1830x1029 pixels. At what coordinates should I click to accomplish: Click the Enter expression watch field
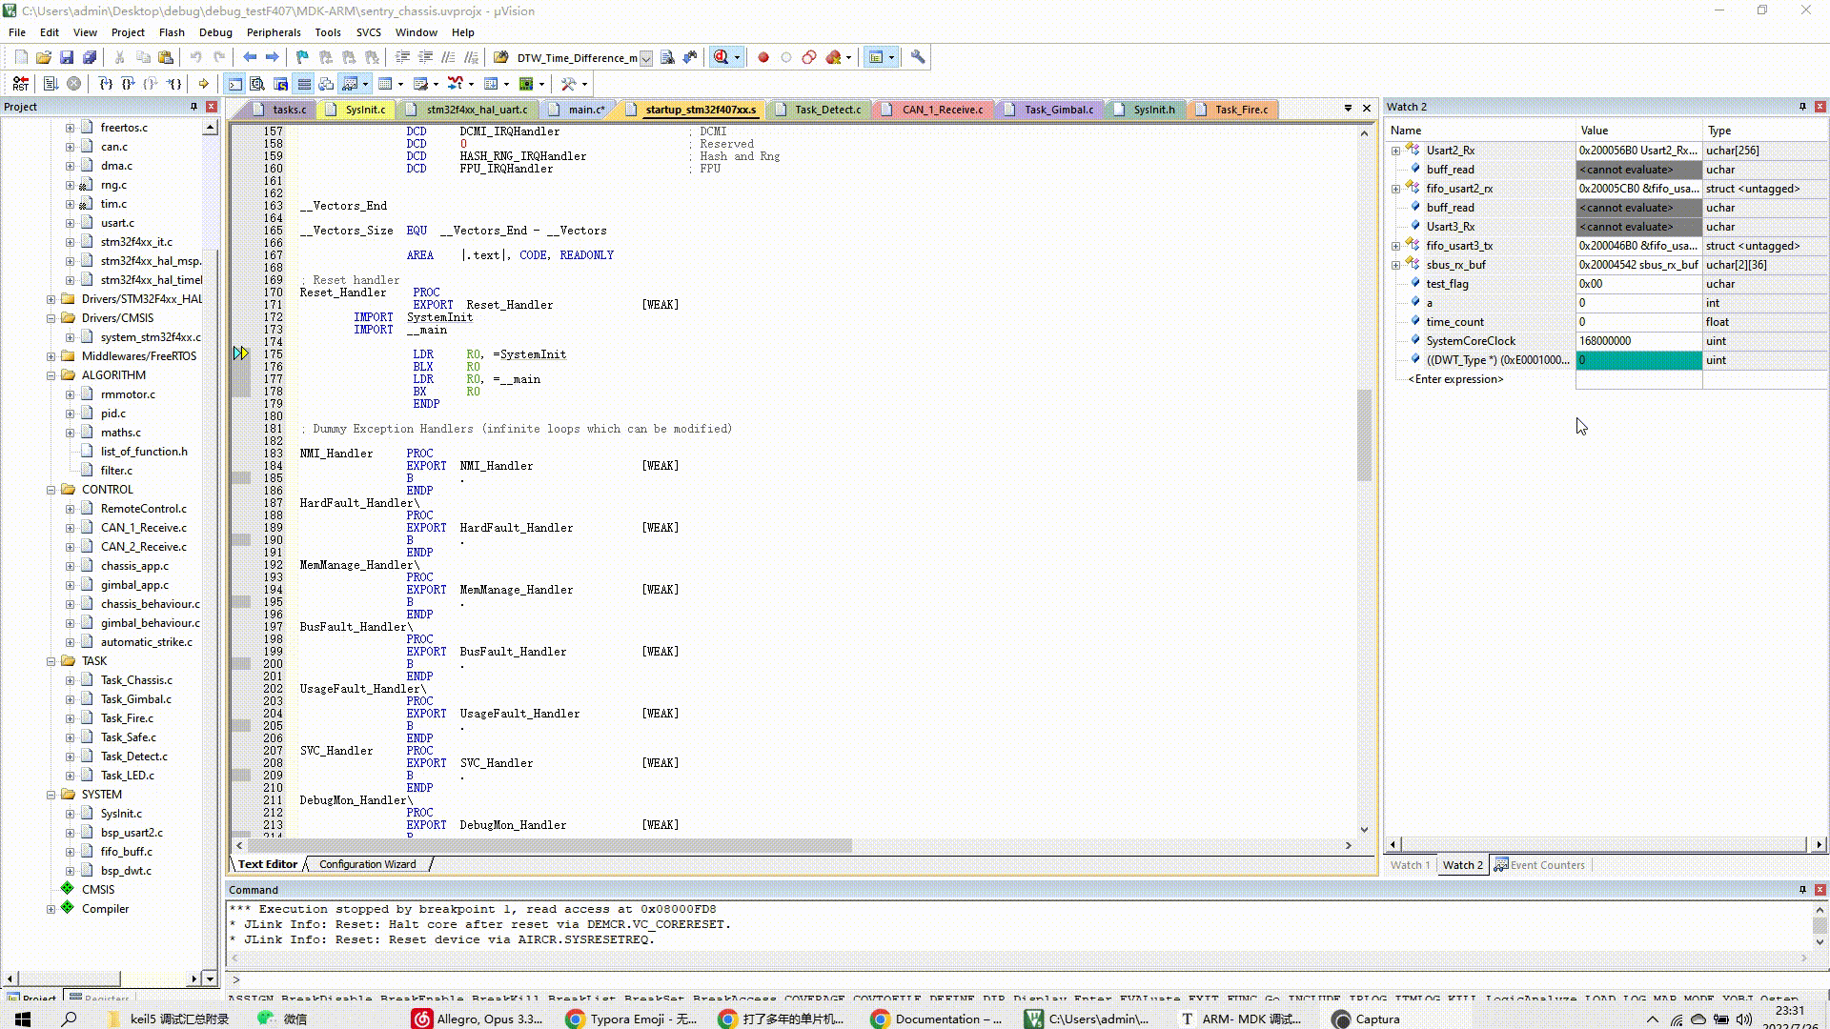pos(1455,379)
